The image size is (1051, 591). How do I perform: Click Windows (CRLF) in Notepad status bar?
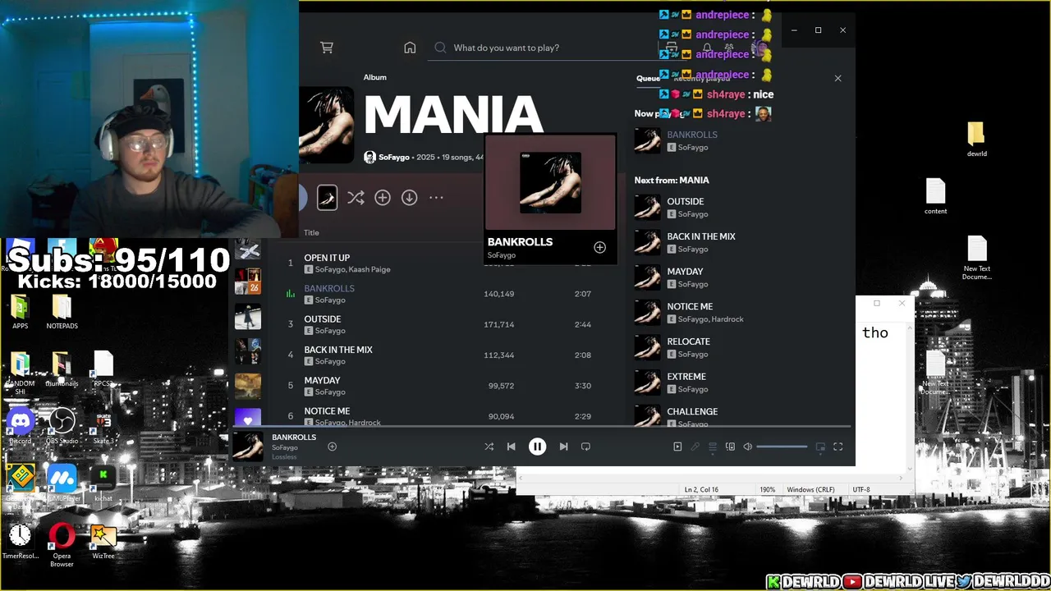(x=810, y=490)
